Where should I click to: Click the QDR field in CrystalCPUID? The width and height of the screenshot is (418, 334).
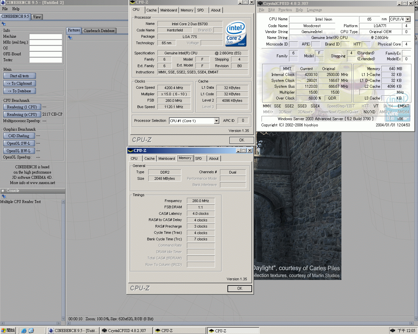coord(332,98)
